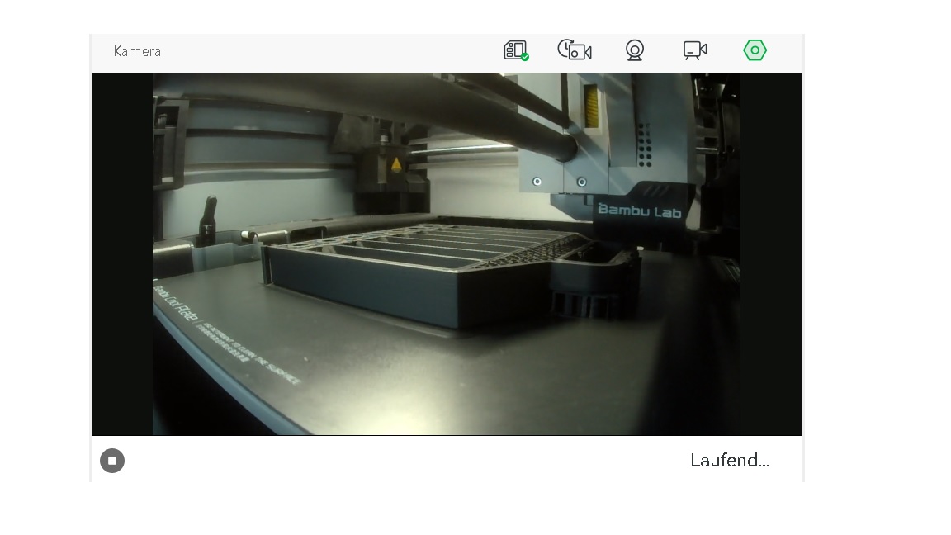Click the Kamera panel title
The width and height of the screenshot is (951, 535).
pyautogui.click(x=137, y=51)
